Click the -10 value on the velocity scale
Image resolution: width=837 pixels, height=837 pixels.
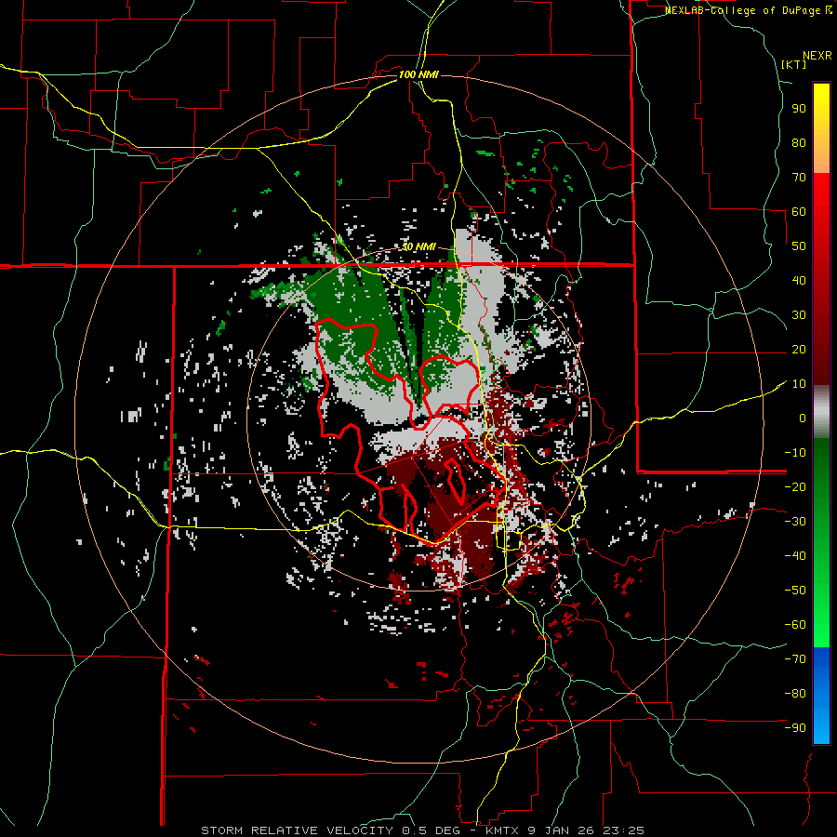click(795, 453)
